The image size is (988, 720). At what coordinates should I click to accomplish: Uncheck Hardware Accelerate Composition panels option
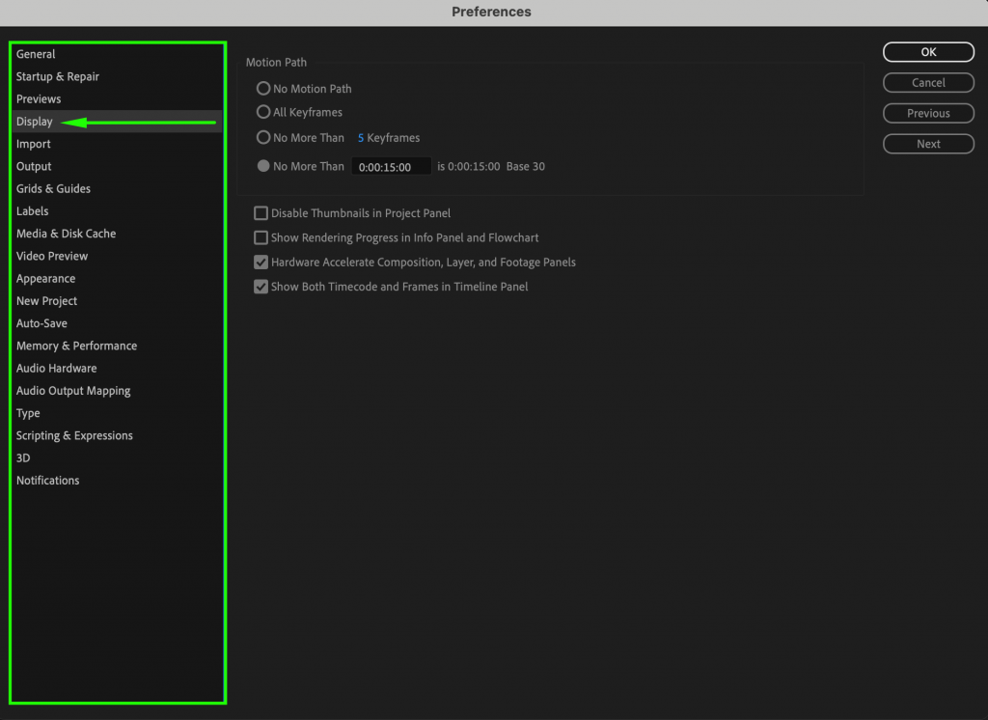tap(261, 262)
